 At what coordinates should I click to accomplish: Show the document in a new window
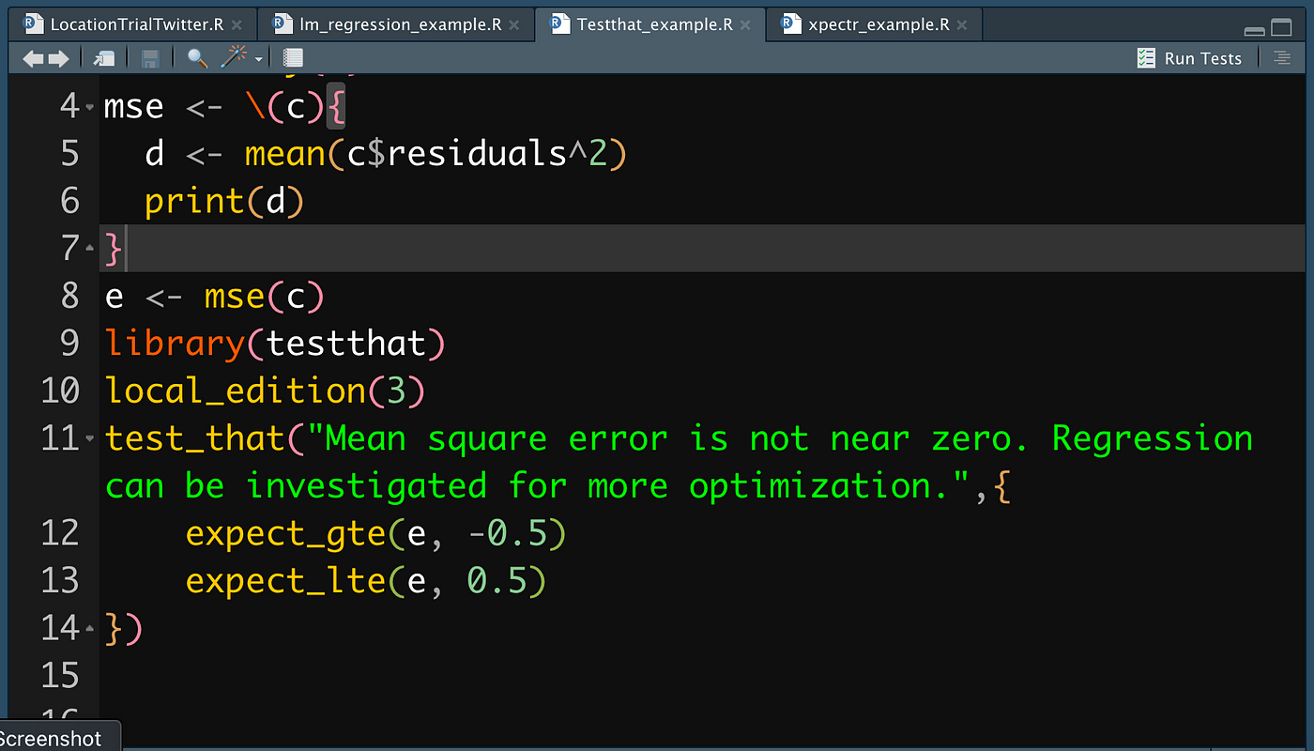pos(103,58)
